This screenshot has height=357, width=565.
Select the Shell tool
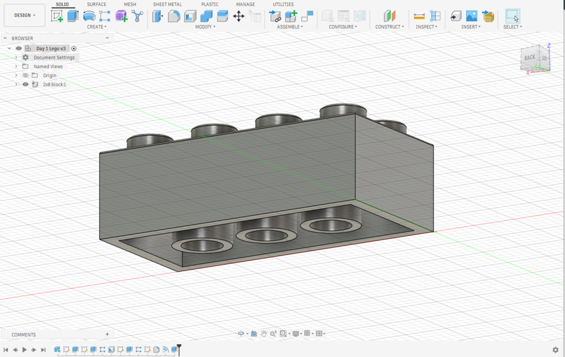(x=190, y=16)
